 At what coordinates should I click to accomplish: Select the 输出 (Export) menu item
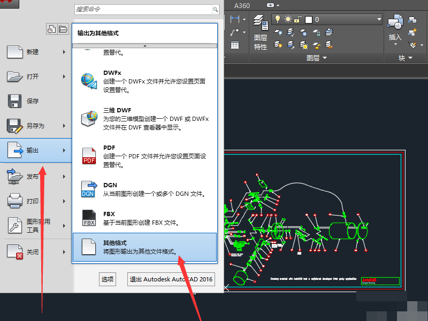tap(36, 150)
